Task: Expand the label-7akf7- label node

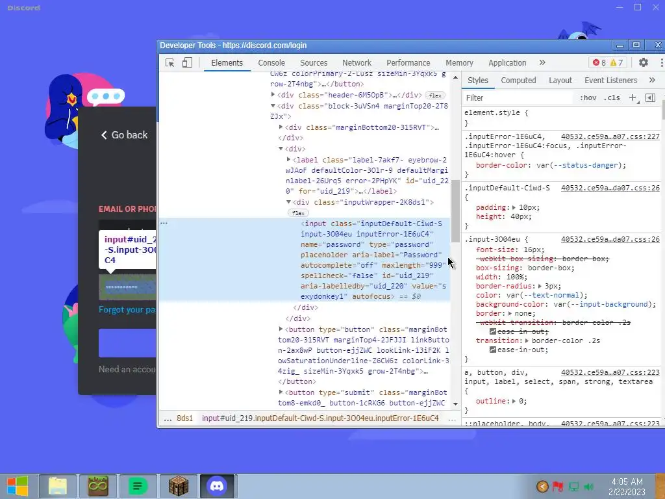Action: click(289, 160)
